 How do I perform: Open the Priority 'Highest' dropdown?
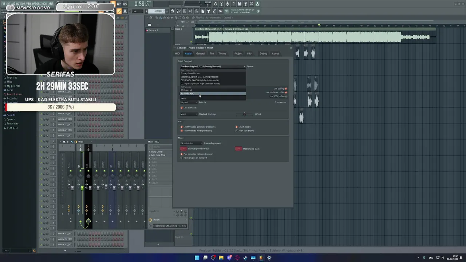coord(189,102)
